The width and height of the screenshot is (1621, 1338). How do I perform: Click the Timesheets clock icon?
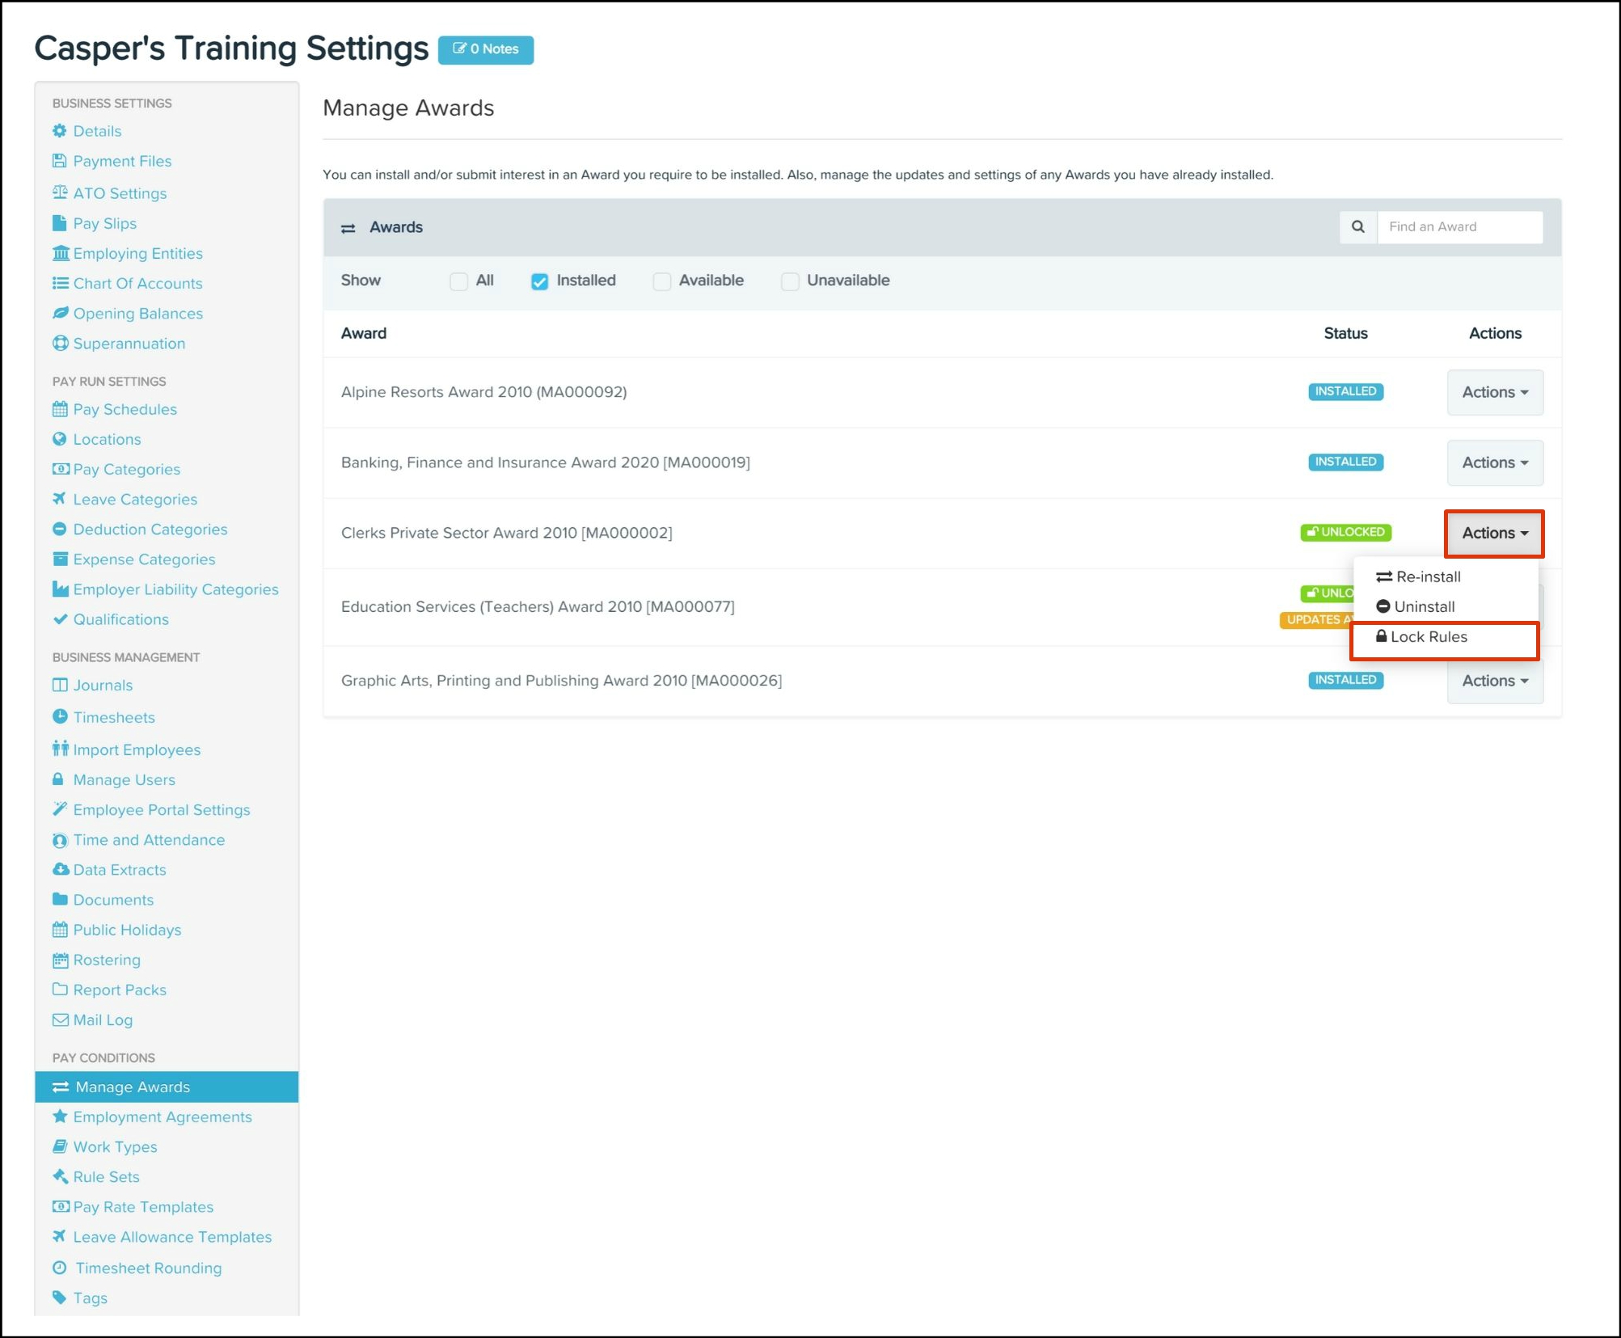(60, 716)
